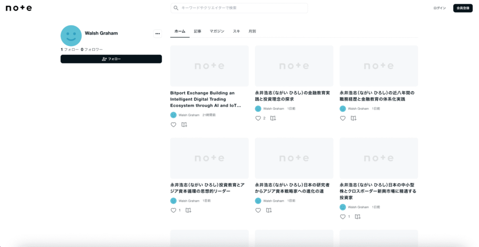
Task: Click author avatar under アジア資本戦略家 article
Action: tap(258, 201)
